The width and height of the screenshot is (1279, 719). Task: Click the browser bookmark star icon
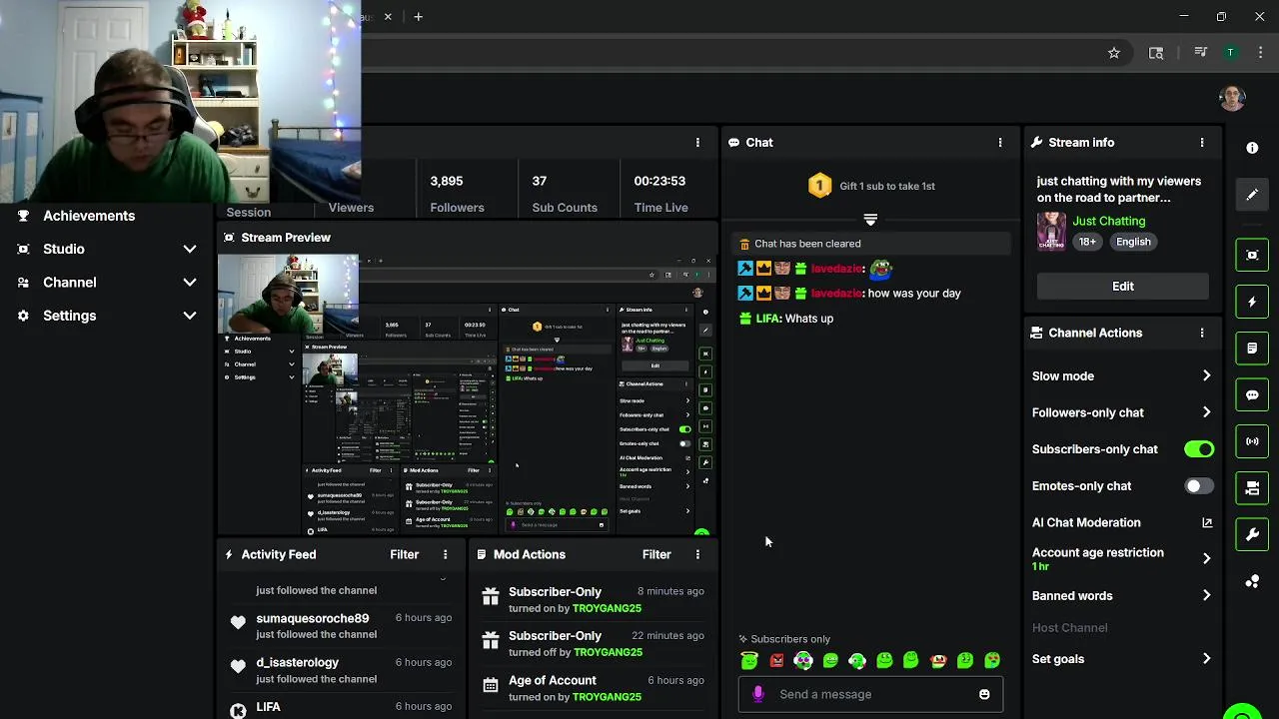click(x=1114, y=53)
